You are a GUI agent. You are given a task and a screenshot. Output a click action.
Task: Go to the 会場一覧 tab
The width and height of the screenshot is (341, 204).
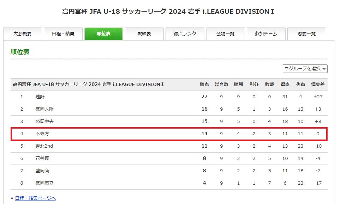pos(226,34)
